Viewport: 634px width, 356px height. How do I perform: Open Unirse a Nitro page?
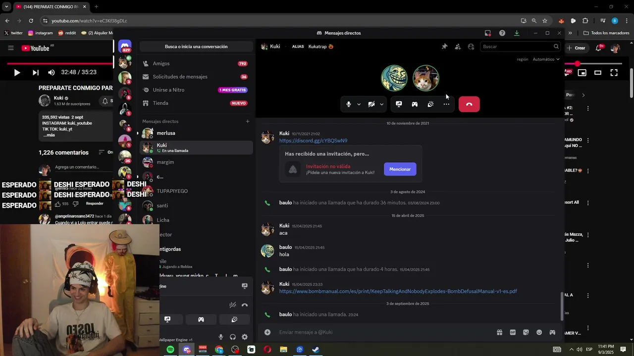pyautogui.click(x=196, y=90)
